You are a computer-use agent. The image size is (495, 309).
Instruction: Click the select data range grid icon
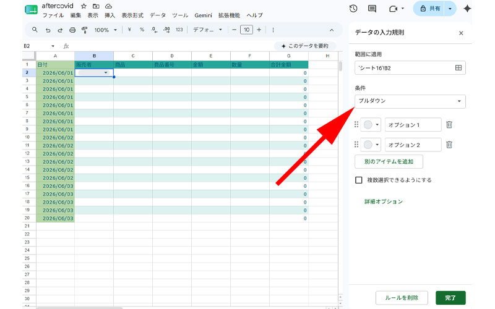[x=458, y=68]
